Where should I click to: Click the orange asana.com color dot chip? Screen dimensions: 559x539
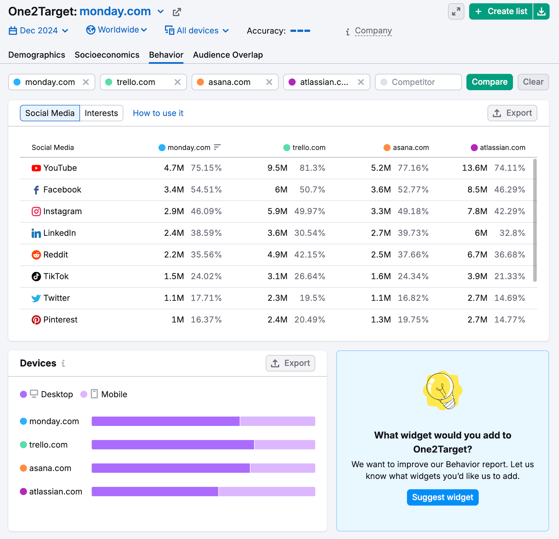coord(200,82)
